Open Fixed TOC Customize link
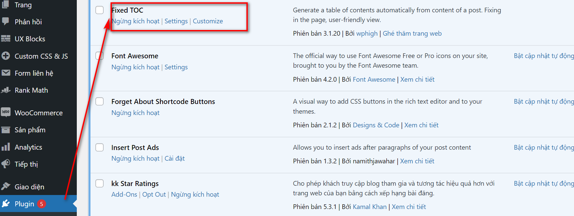 [208, 21]
